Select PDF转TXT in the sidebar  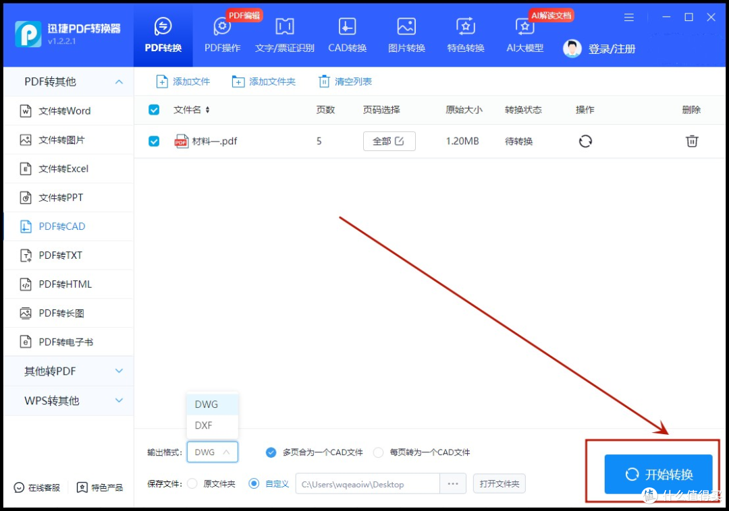tap(69, 255)
